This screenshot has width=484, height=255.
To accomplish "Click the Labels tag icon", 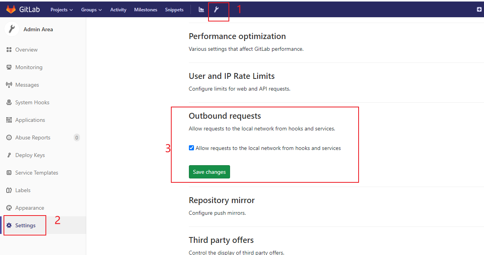I will (9, 190).
